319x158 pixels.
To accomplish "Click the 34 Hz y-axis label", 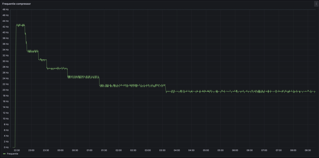I will click(x=6, y=50).
